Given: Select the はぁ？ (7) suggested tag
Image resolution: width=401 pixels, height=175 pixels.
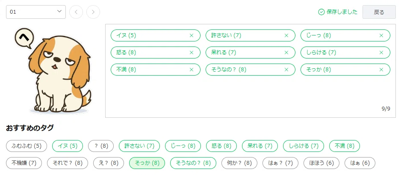Looking at the screenshot, I should [x=280, y=163].
